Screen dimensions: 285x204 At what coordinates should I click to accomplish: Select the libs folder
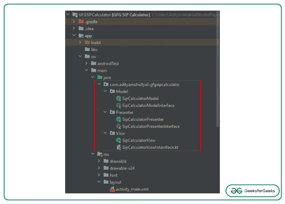pyautogui.click(x=94, y=49)
